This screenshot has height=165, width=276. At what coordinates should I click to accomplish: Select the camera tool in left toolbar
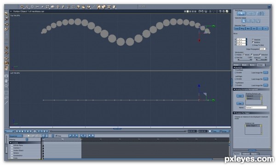[6, 76]
